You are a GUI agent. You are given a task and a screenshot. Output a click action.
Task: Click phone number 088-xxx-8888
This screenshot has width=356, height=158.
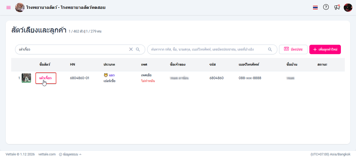250,78
